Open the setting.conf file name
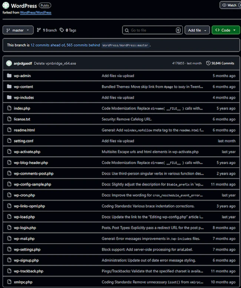The width and height of the screenshot is (241, 288). tap(23, 141)
